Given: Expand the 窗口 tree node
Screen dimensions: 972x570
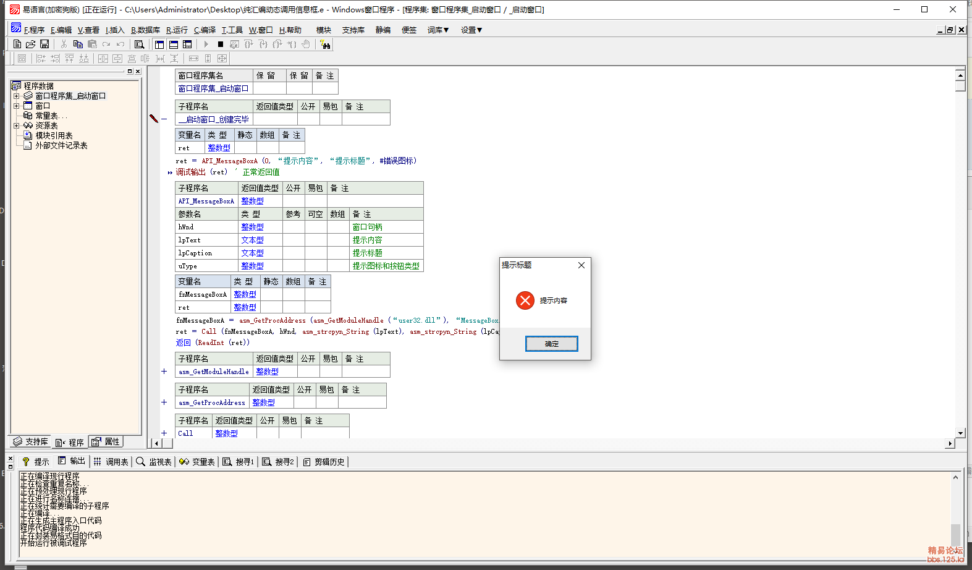Looking at the screenshot, I should pyautogui.click(x=17, y=106).
